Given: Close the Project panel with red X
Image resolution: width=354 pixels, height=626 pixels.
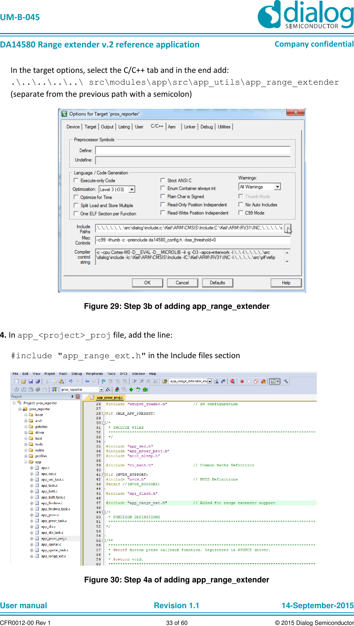Looking at the screenshot, I should point(78,396).
